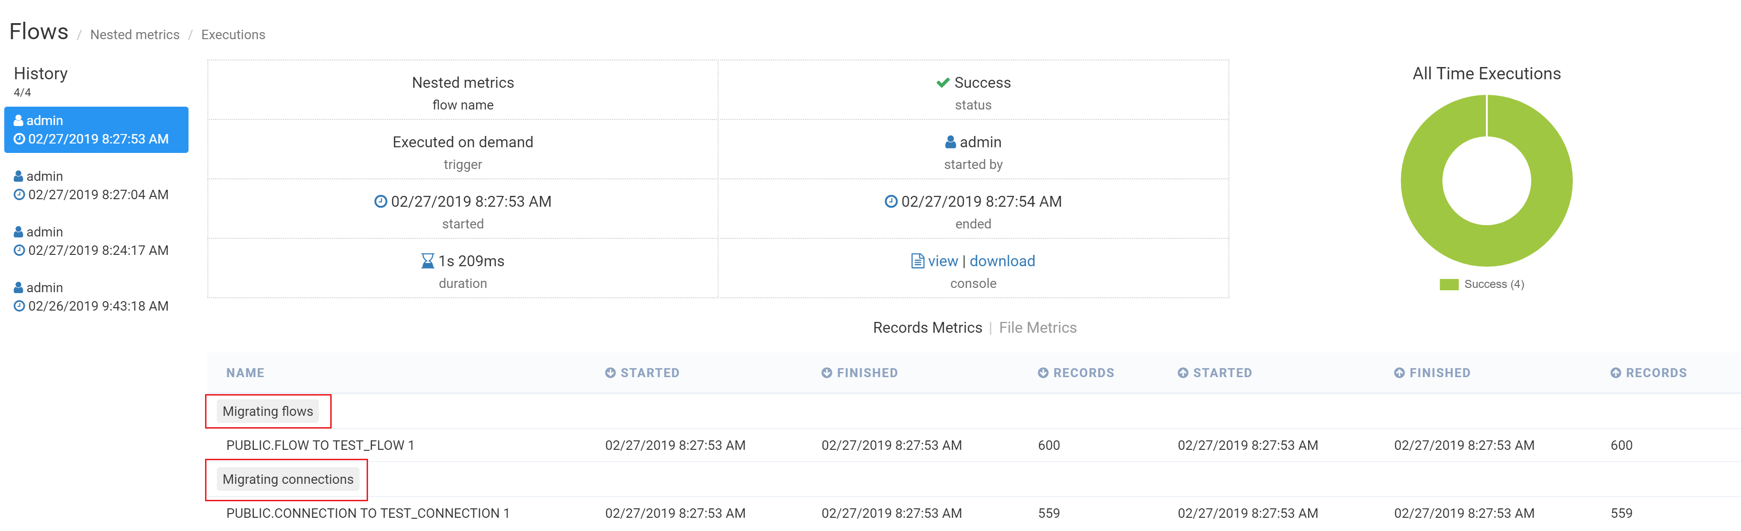
Task: Click the Migrating flows group label
Action: tap(267, 412)
